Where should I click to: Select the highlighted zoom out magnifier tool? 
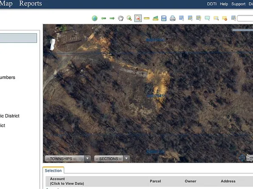point(138,18)
